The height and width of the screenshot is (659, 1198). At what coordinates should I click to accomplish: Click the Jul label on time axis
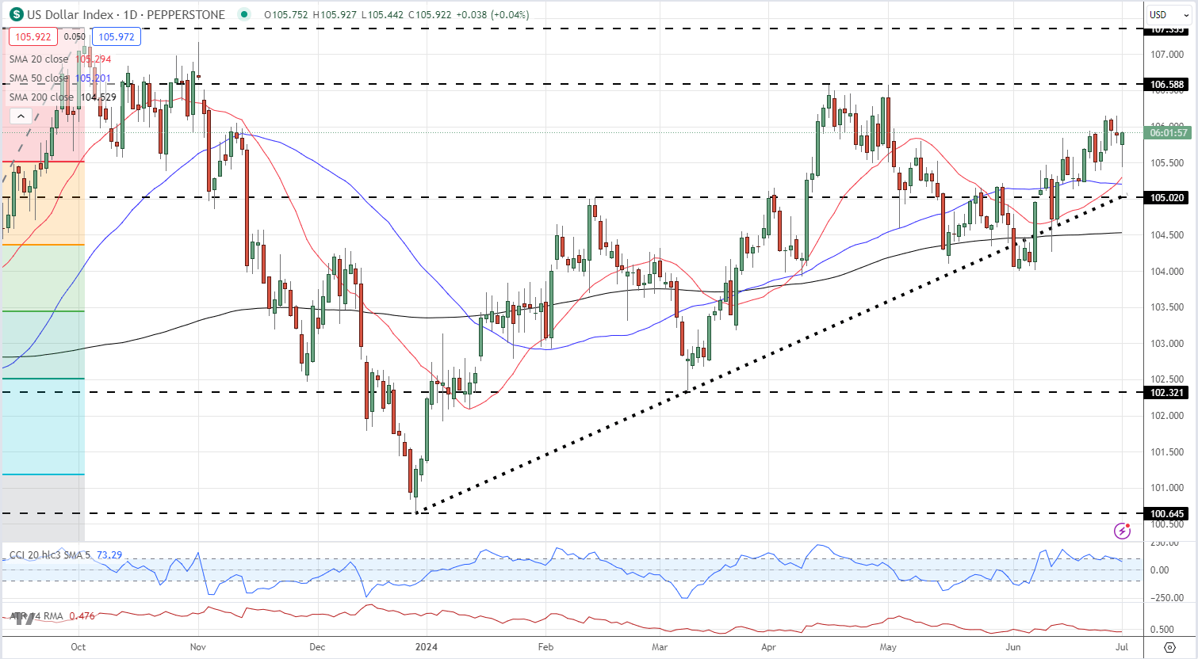click(1123, 646)
